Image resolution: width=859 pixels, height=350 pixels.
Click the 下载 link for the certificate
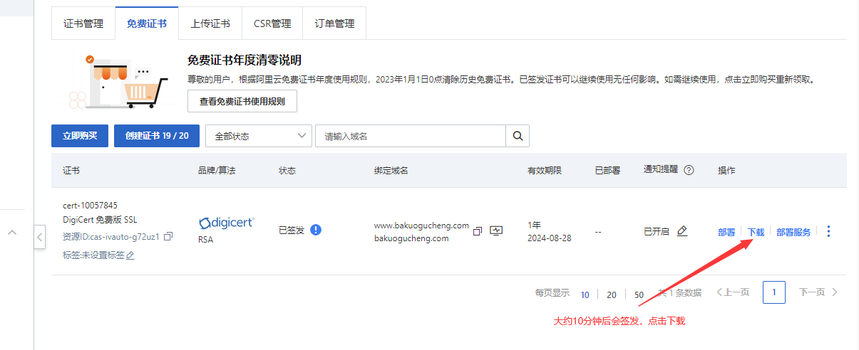point(756,232)
